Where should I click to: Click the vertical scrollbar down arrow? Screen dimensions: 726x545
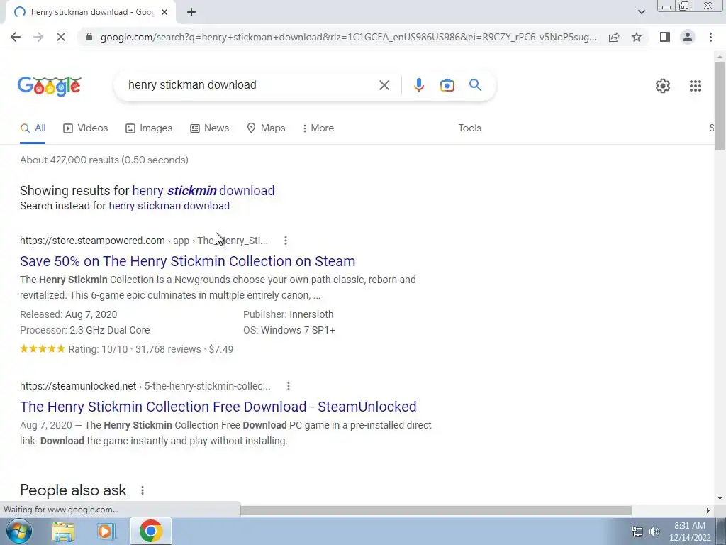coord(720,499)
